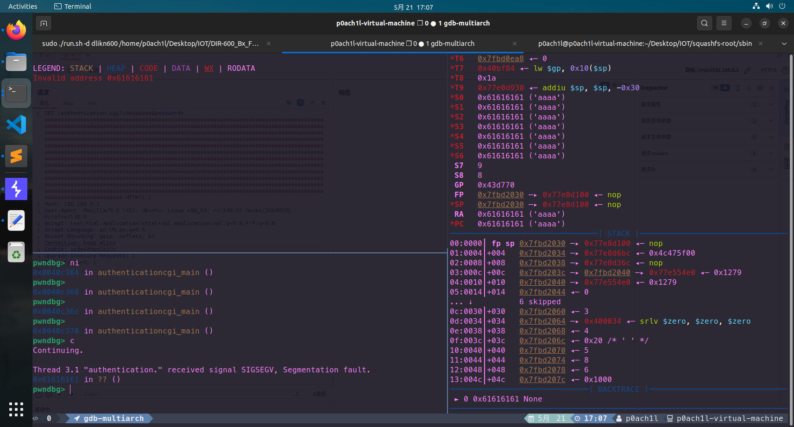
Task: Select the 美化 tab in the Burp request
Action: (44, 103)
